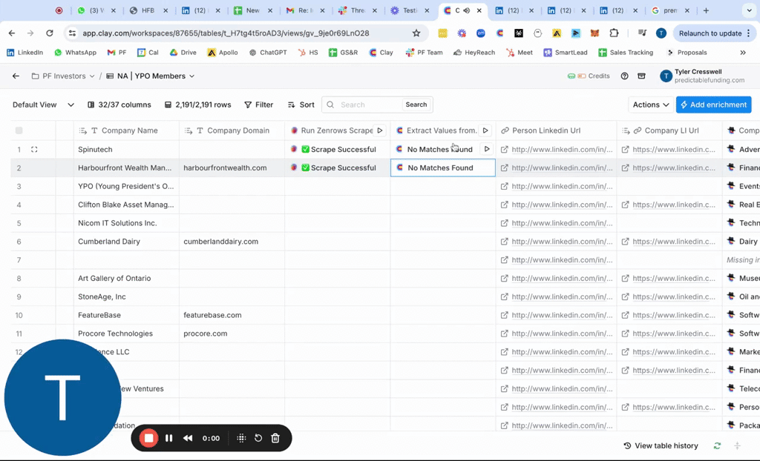The height and width of the screenshot is (461, 760).
Task: Tick the select-all rows checkbox in header
Action: [x=19, y=130]
